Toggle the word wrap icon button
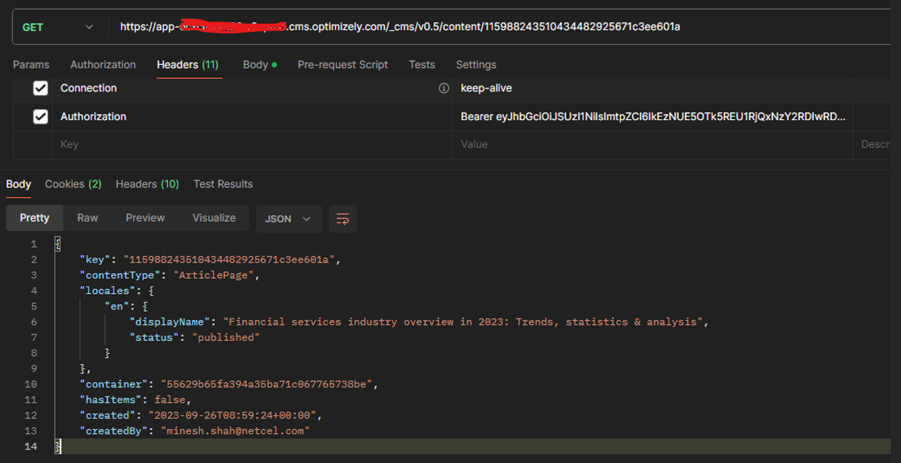 click(342, 219)
